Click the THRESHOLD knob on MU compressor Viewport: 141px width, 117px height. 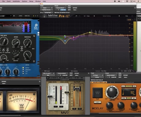pos(28,42)
